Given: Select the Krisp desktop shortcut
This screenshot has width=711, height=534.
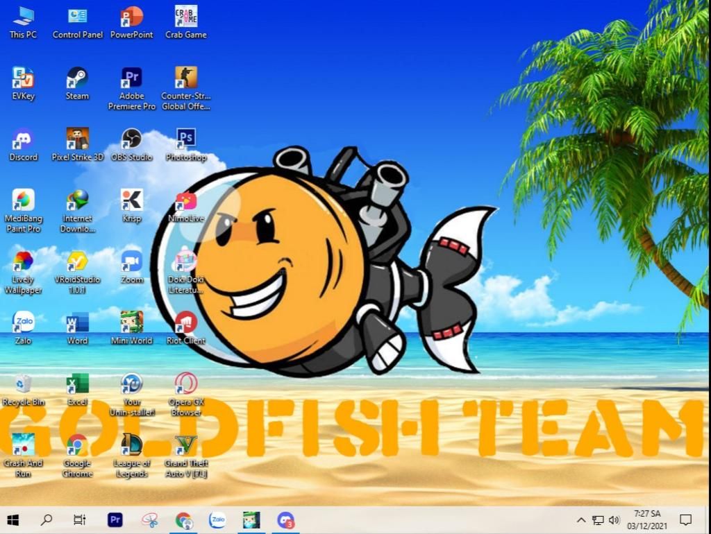Looking at the screenshot, I should 131,206.
